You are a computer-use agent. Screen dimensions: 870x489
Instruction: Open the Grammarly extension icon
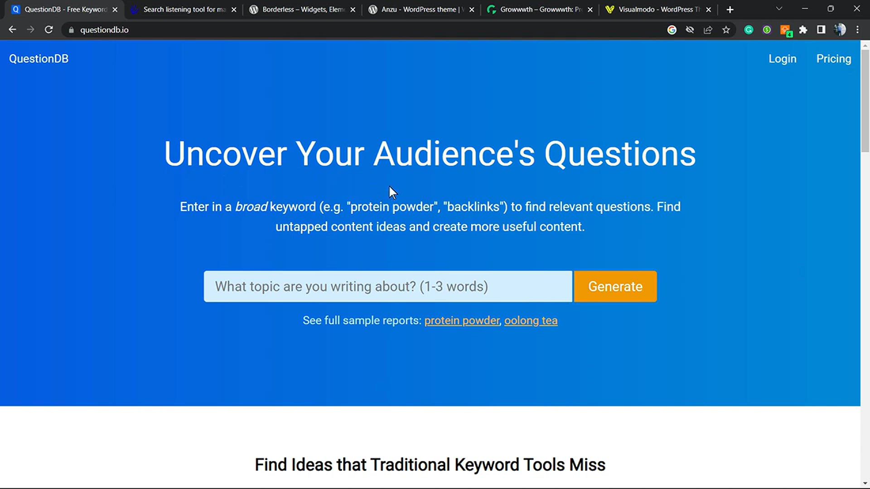[x=749, y=30]
